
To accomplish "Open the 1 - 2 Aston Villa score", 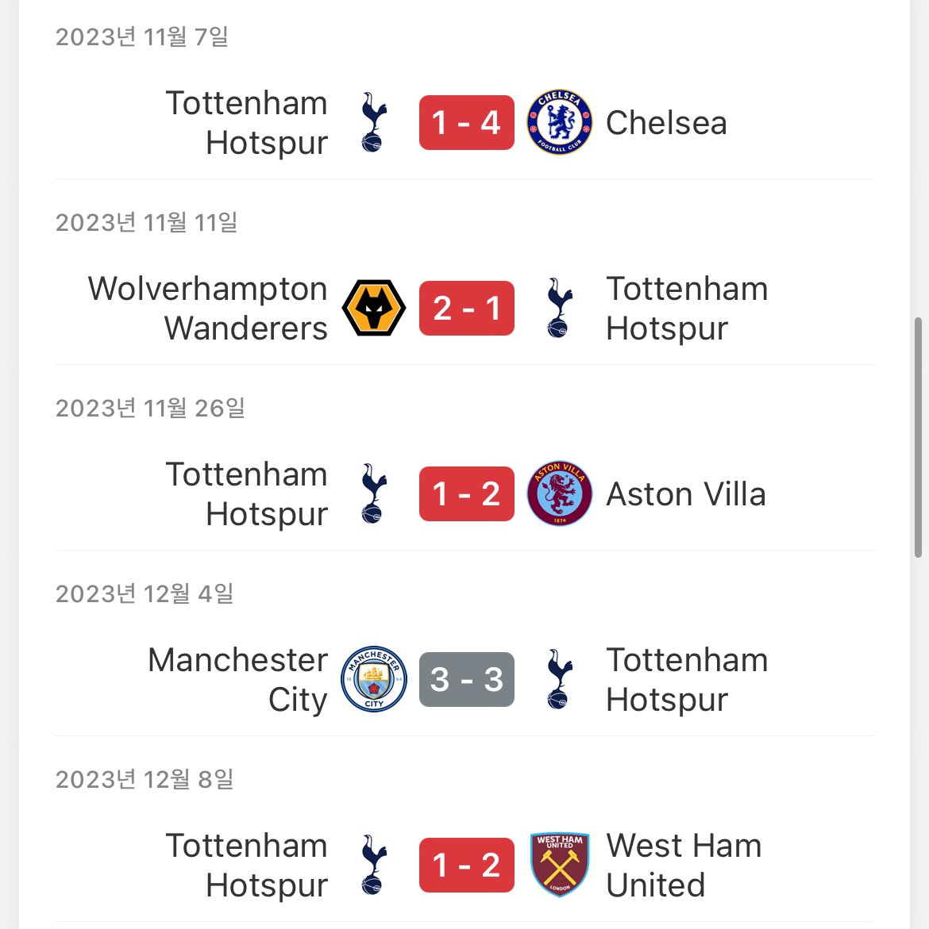I will (466, 493).
